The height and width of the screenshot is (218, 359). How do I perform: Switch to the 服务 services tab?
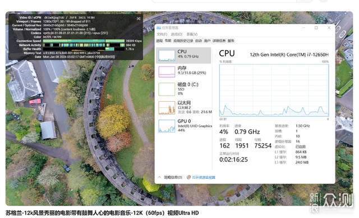coord(231,41)
